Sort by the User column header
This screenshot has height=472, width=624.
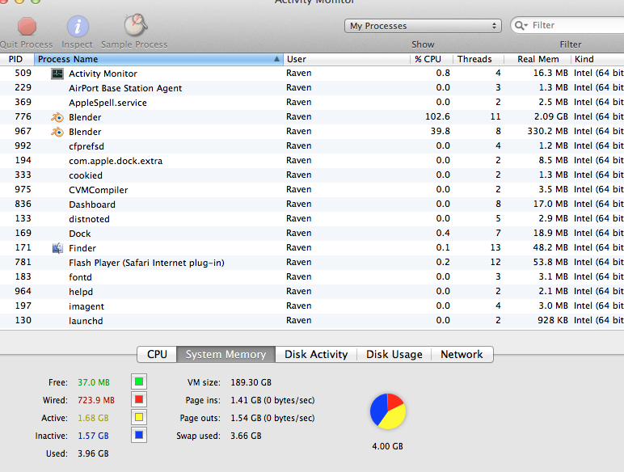347,59
